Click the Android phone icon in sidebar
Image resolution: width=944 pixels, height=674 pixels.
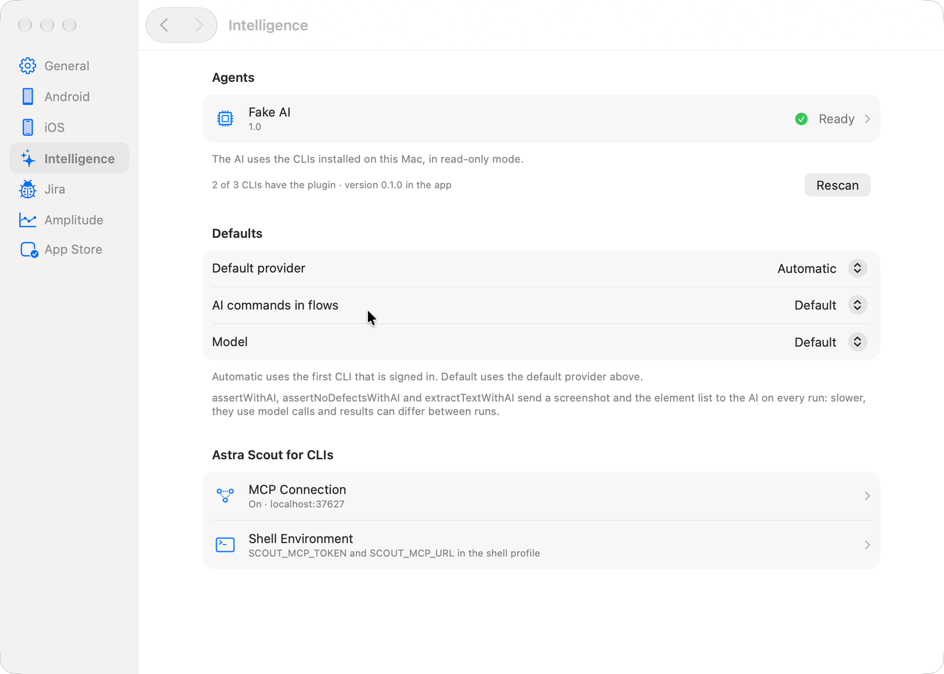(28, 96)
